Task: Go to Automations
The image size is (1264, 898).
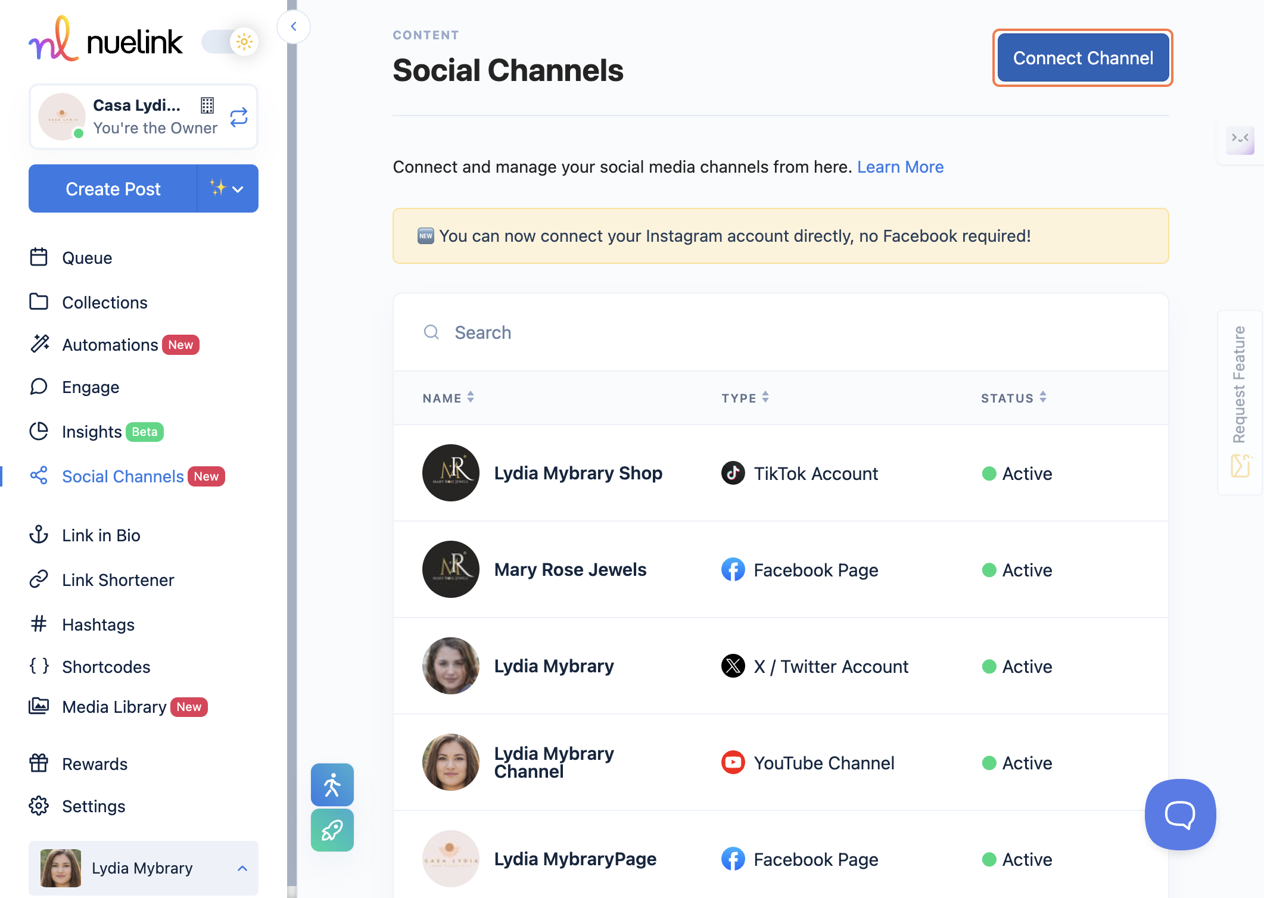Action: click(110, 345)
